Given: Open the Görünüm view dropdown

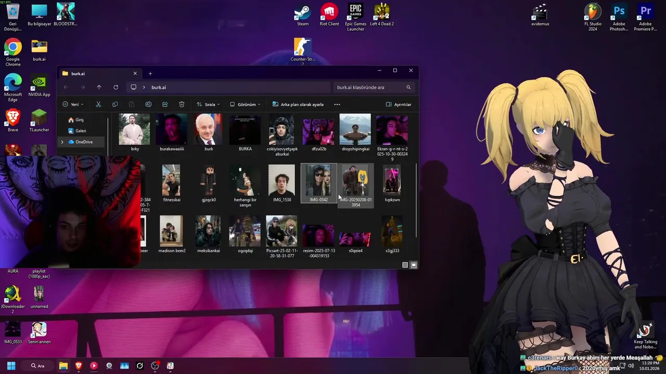Looking at the screenshot, I should point(245,104).
